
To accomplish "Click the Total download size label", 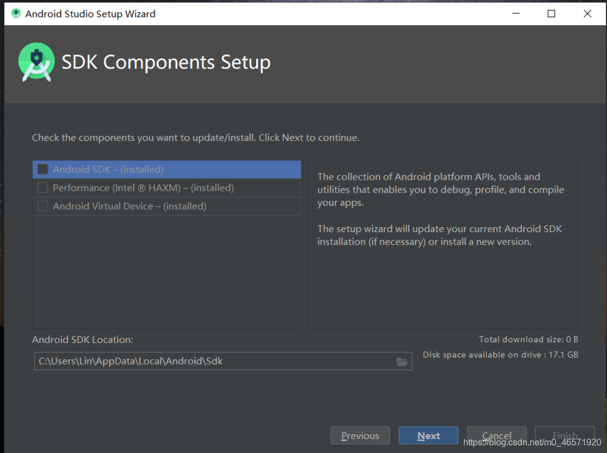I will point(528,339).
